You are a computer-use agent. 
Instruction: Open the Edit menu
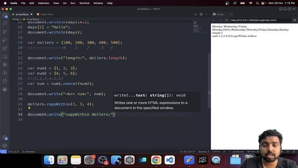pos(32,3)
